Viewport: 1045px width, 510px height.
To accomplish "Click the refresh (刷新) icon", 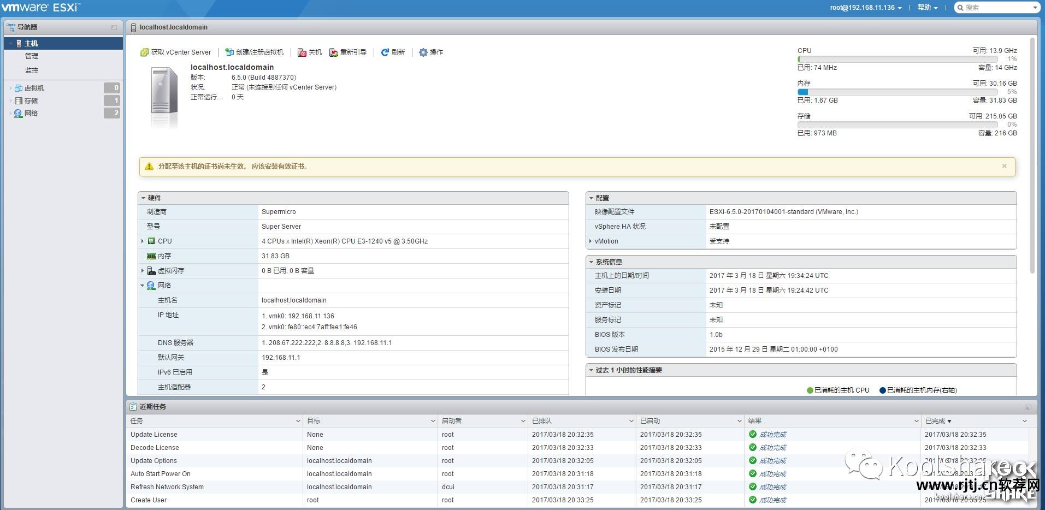I will pos(385,52).
